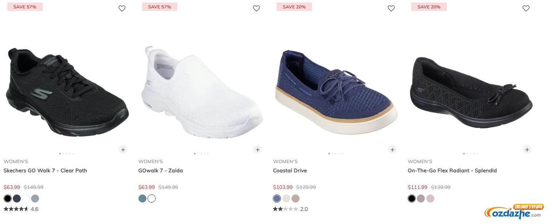552x224 pixels.
Task: Open GOwalk 7 - Zaida product page
Action: coord(160,170)
